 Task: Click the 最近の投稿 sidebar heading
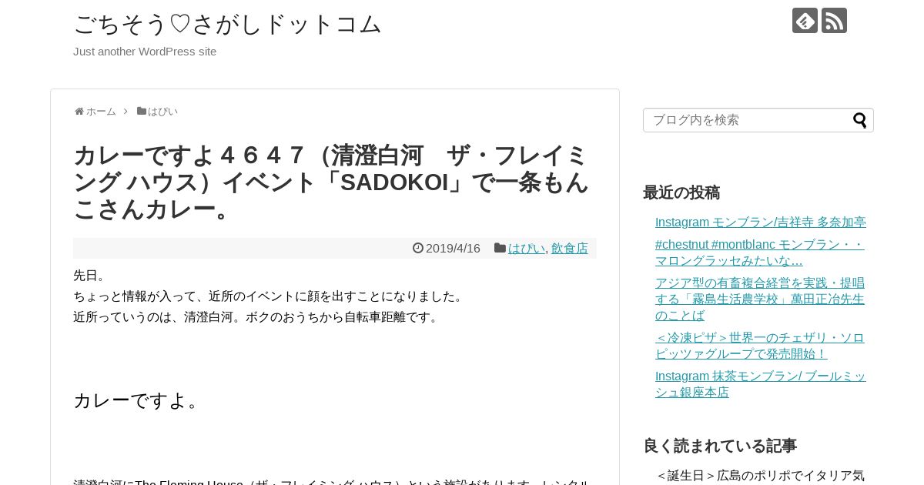pyautogui.click(x=681, y=192)
